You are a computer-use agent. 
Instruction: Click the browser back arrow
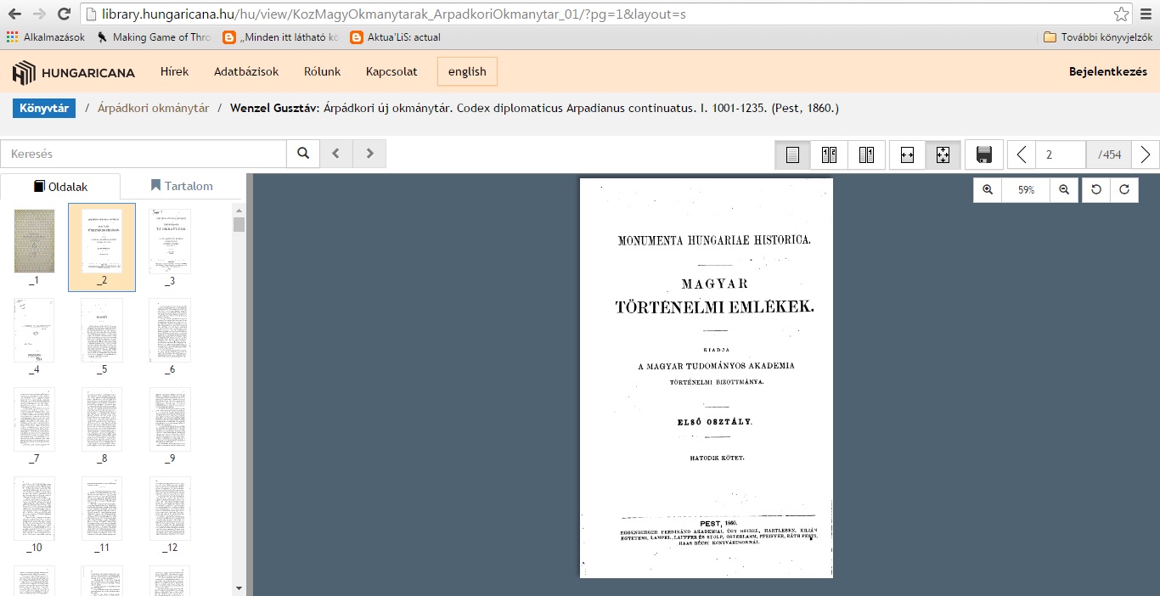(x=14, y=14)
